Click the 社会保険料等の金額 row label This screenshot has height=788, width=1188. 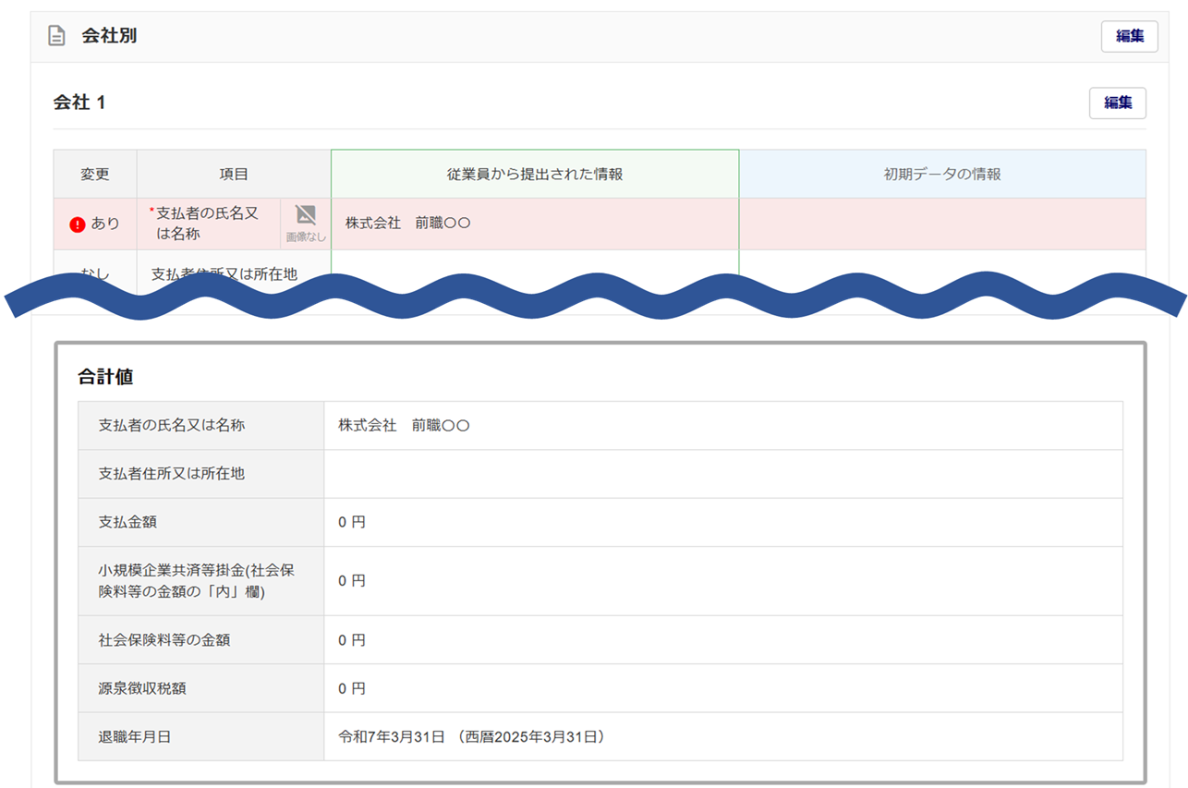[x=164, y=639]
